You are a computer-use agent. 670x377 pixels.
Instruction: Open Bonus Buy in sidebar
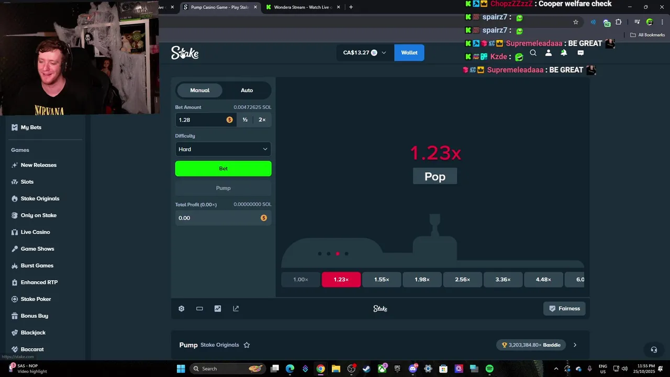coord(30,316)
